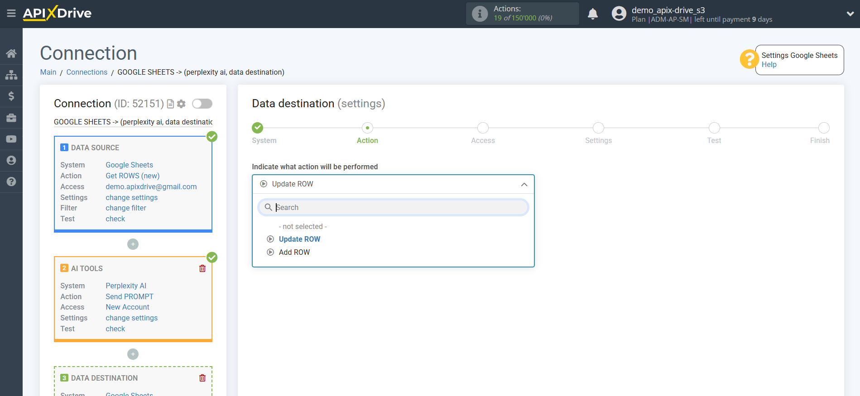Click Send PROMPT action link
Viewport: 860px width, 396px height.
130,297
